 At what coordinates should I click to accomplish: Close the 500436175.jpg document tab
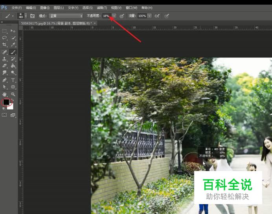tap(95, 23)
